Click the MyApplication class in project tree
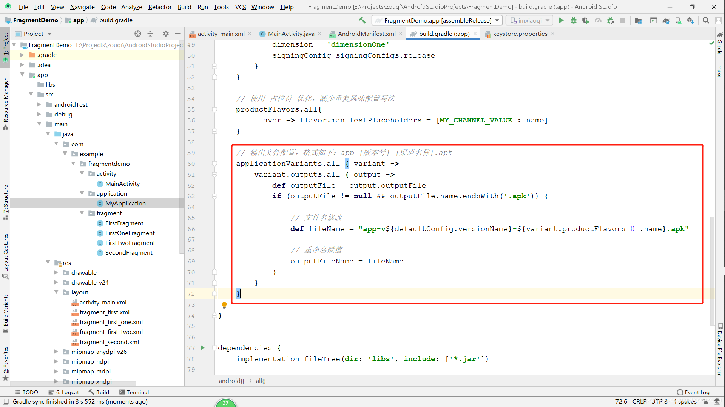 [125, 203]
